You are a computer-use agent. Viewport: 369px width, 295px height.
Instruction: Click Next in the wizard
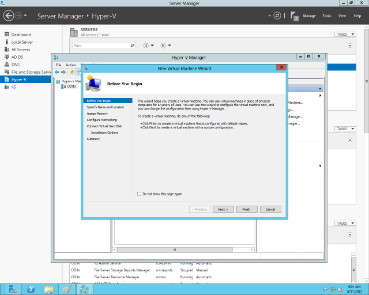pos(223,209)
